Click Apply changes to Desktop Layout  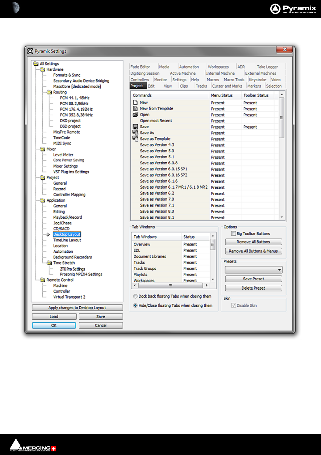(x=77, y=307)
